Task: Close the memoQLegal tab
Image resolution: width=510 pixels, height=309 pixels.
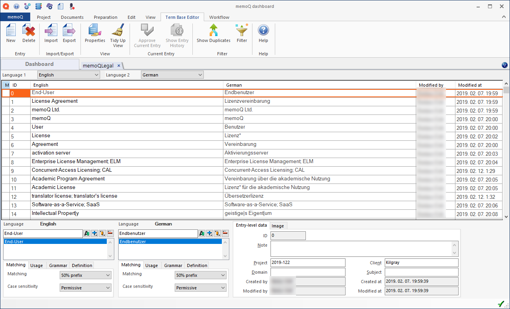Action: (x=119, y=66)
